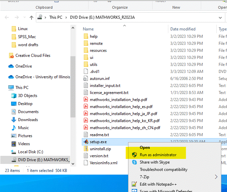Select license_agreement.txt file
The height and width of the screenshot is (192, 227).
click(106, 93)
